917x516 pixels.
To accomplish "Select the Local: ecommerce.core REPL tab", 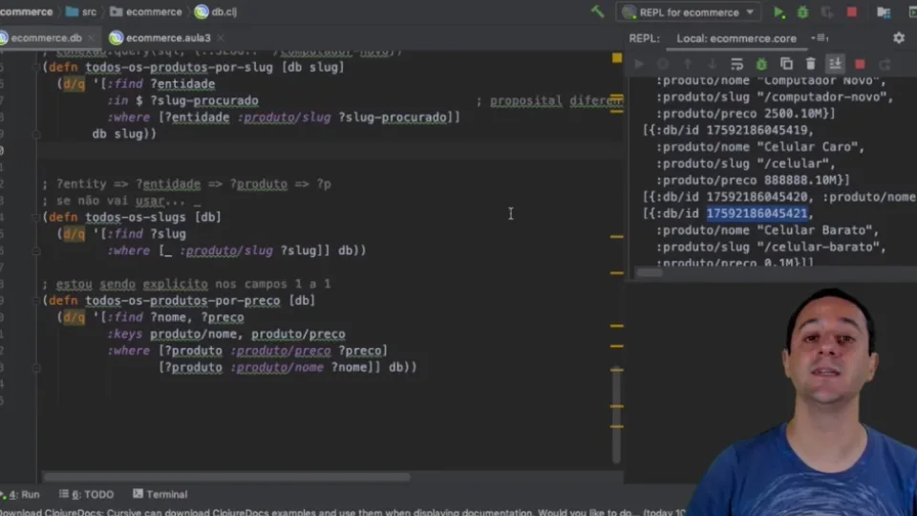I will coord(736,38).
